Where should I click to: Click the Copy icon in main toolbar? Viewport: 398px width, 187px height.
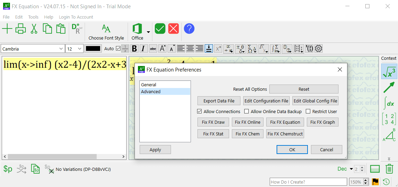tap(47, 29)
